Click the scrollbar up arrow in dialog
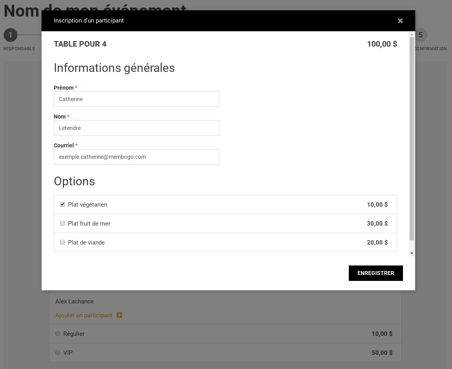Image resolution: width=452 pixels, height=369 pixels. pos(412,34)
